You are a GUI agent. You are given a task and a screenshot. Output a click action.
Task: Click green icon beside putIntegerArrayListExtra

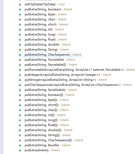tap(20, 75)
